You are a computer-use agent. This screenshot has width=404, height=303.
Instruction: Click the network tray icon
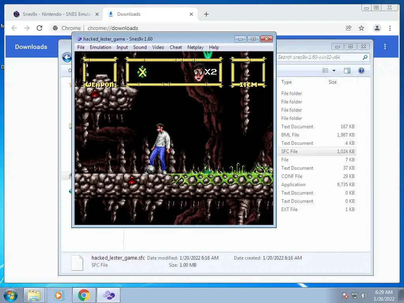click(x=355, y=296)
